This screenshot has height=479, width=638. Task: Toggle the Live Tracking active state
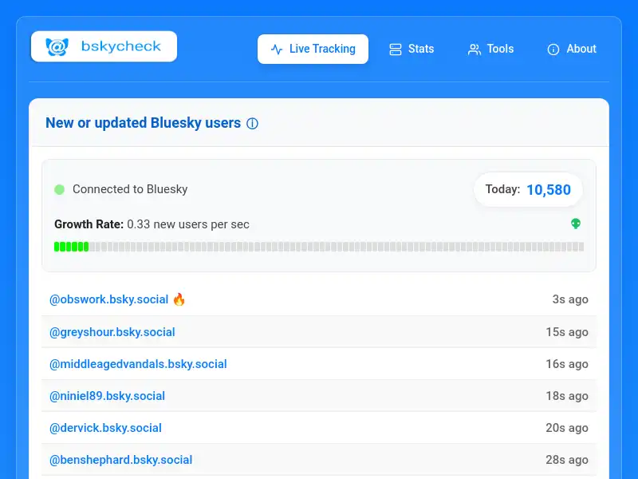(x=313, y=49)
